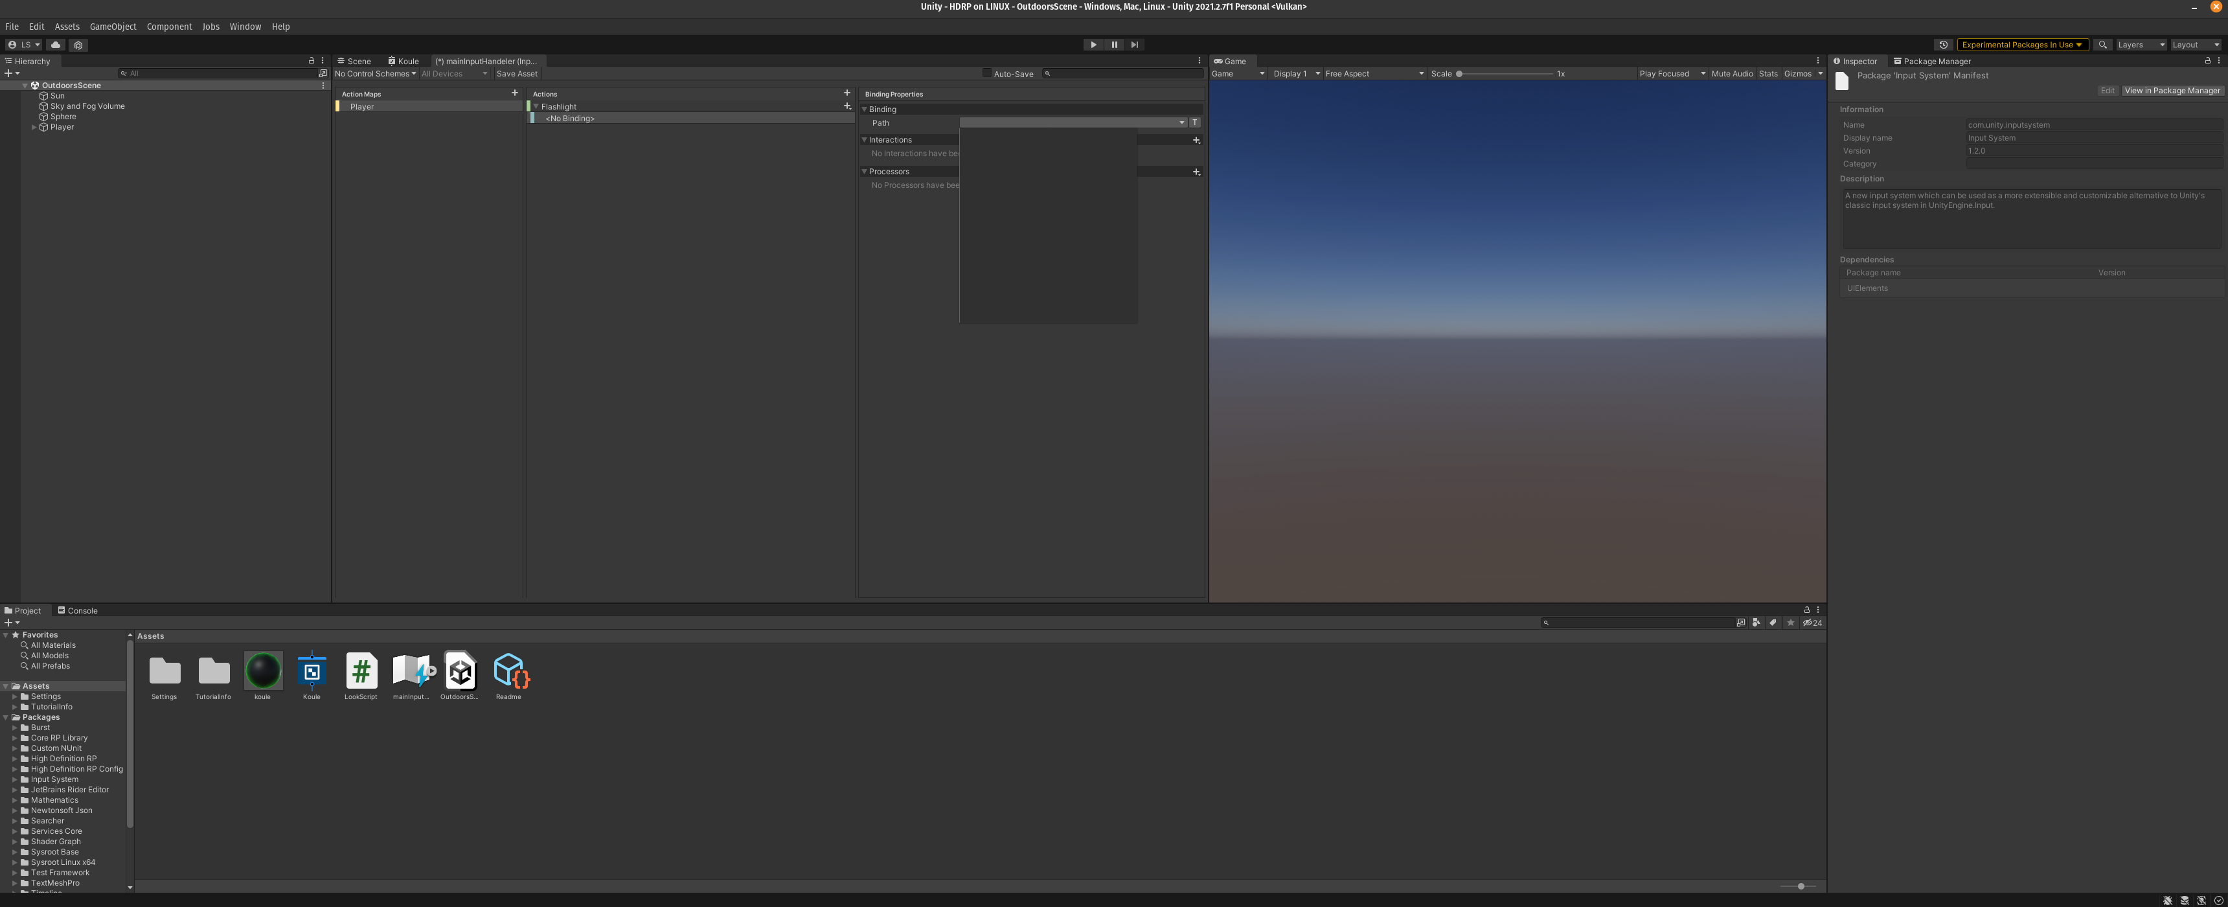The width and height of the screenshot is (2228, 907).
Task: Select the OutdoorsScene scene asset icon
Action: (x=460, y=671)
